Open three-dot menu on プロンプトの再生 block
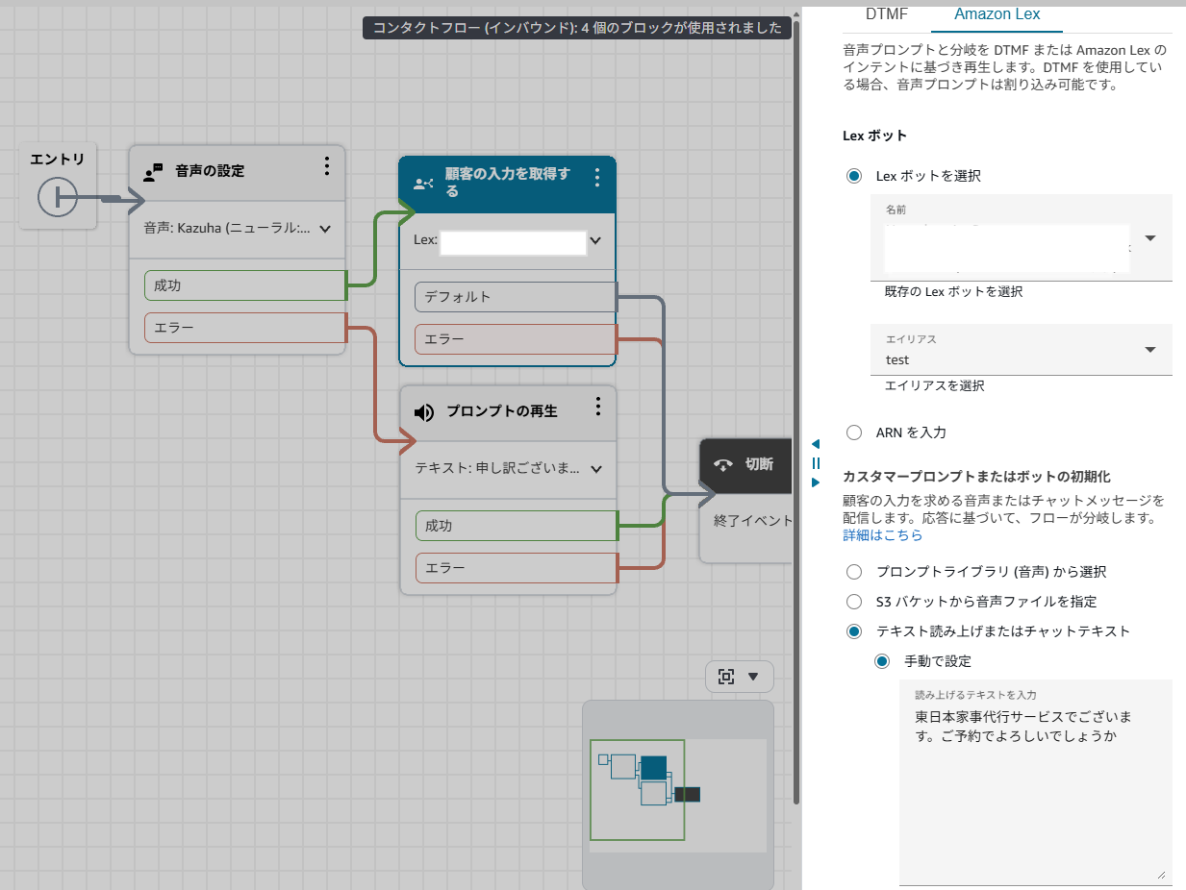Screen dimensions: 1186x890 tap(597, 407)
